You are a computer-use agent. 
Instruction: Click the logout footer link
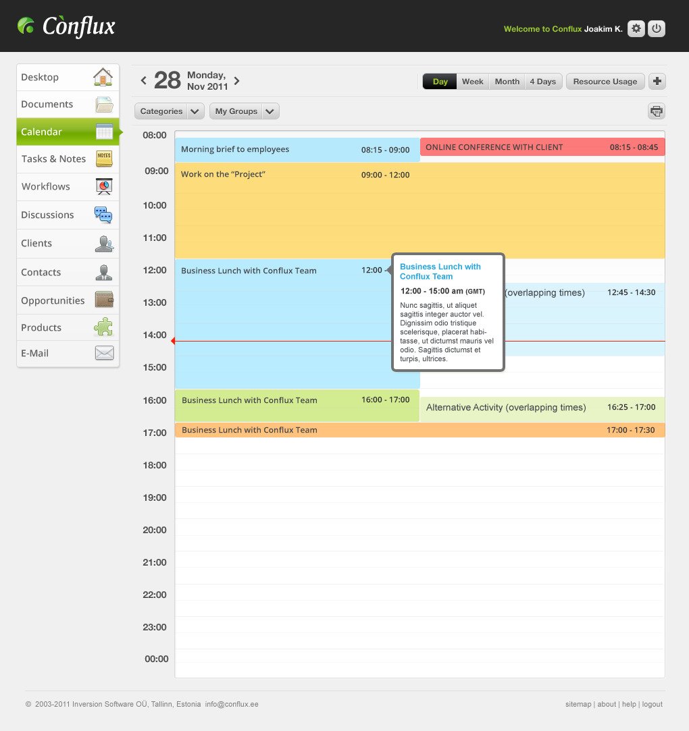click(x=652, y=704)
